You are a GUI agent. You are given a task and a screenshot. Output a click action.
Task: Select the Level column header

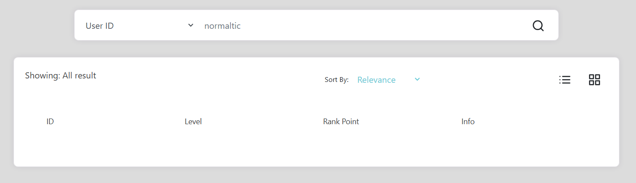[193, 122]
